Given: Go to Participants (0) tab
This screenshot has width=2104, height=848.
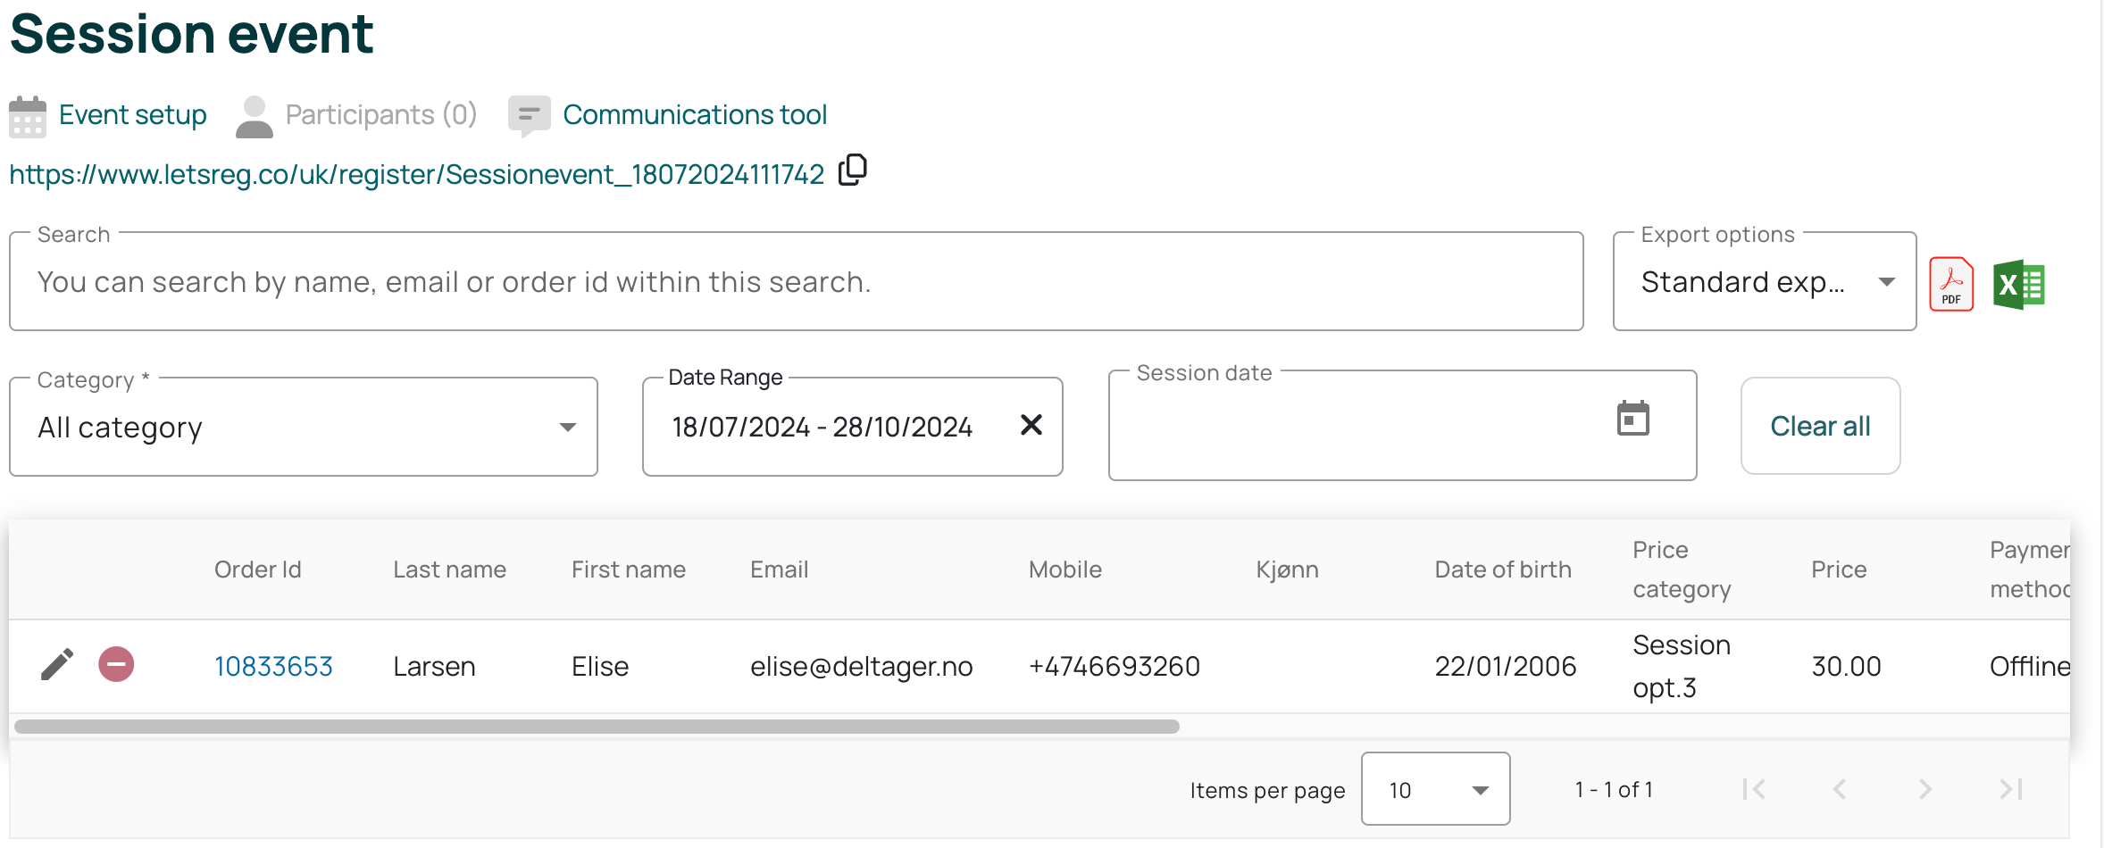Looking at the screenshot, I should tap(380, 115).
